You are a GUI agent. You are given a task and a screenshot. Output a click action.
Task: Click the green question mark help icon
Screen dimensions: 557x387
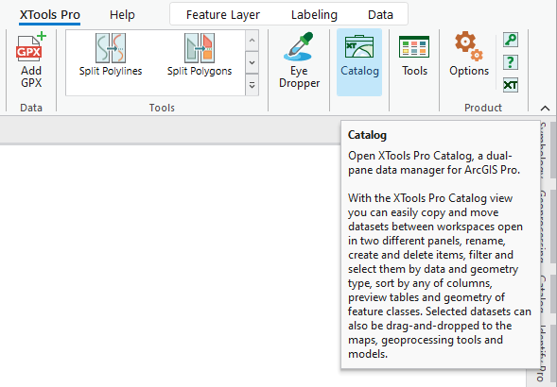pyautogui.click(x=511, y=62)
